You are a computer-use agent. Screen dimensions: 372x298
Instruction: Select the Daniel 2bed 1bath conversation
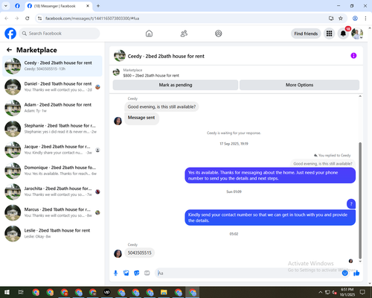[x=52, y=87]
